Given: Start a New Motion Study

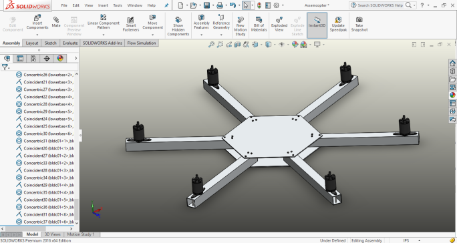Looking at the screenshot, I should pyautogui.click(x=241, y=26).
